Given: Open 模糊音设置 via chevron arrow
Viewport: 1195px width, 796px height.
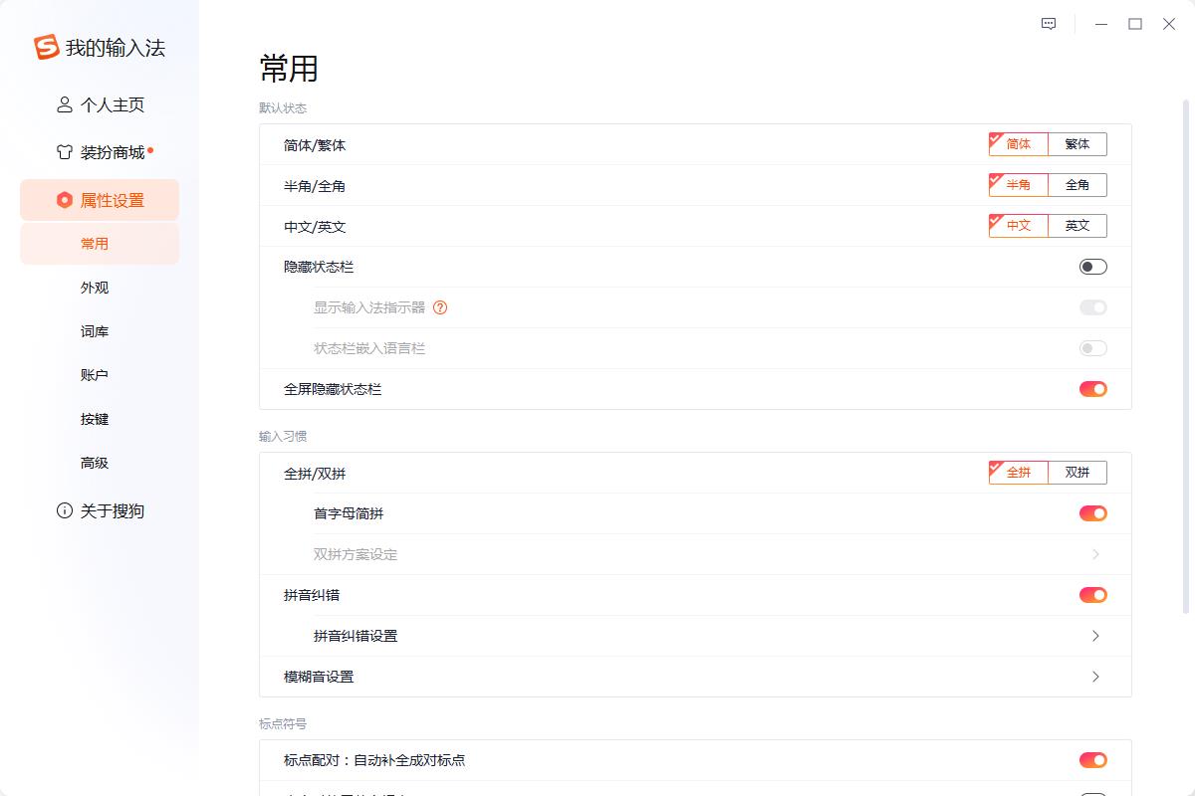Looking at the screenshot, I should pos(1095,677).
